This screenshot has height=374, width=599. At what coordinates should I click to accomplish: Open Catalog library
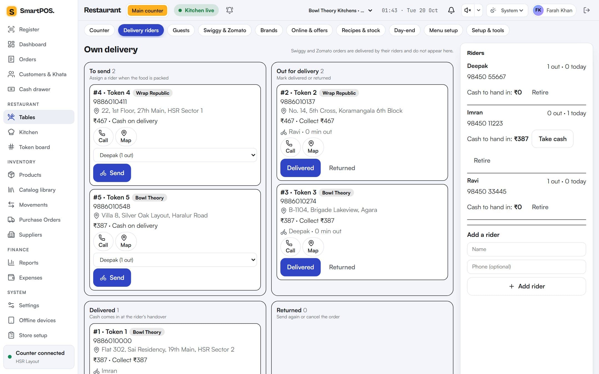click(39, 190)
